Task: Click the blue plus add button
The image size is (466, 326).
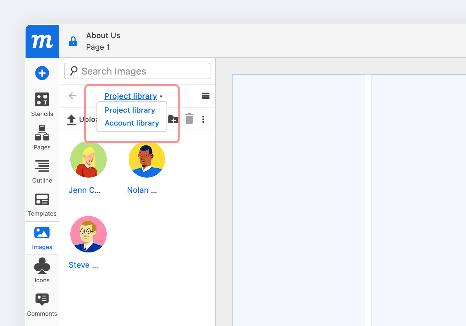Action: pyautogui.click(x=42, y=73)
